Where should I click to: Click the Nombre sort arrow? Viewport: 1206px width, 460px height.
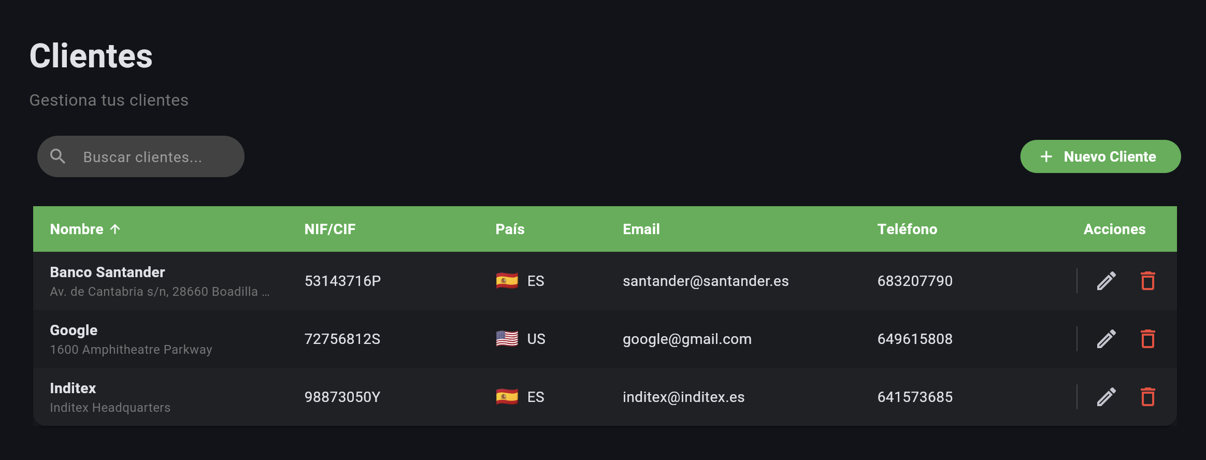coord(115,229)
